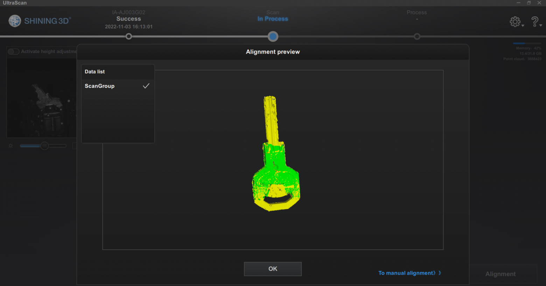Tick the checkbox beside the brightness slider
The image size is (546, 286).
pos(74,146)
